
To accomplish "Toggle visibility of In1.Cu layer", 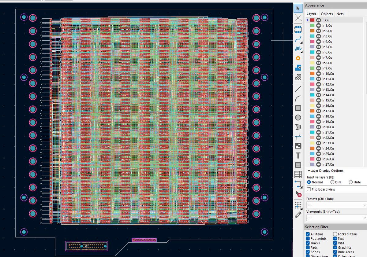I will click(318, 25).
